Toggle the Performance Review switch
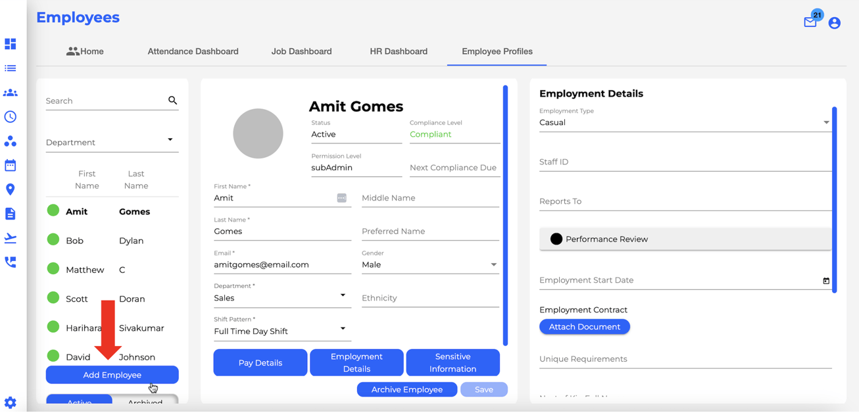The image size is (859, 413). [556, 239]
